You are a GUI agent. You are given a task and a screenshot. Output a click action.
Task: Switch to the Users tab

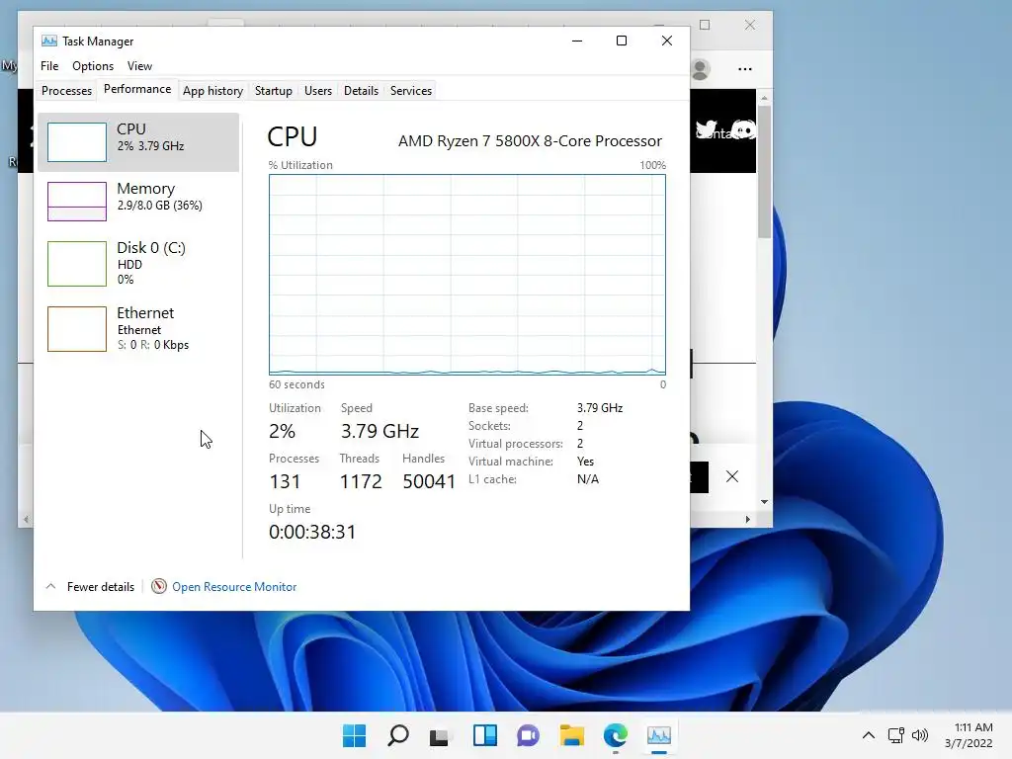(318, 91)
